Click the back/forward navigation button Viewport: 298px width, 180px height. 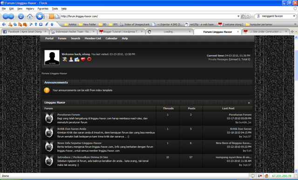tap(8, 16)
